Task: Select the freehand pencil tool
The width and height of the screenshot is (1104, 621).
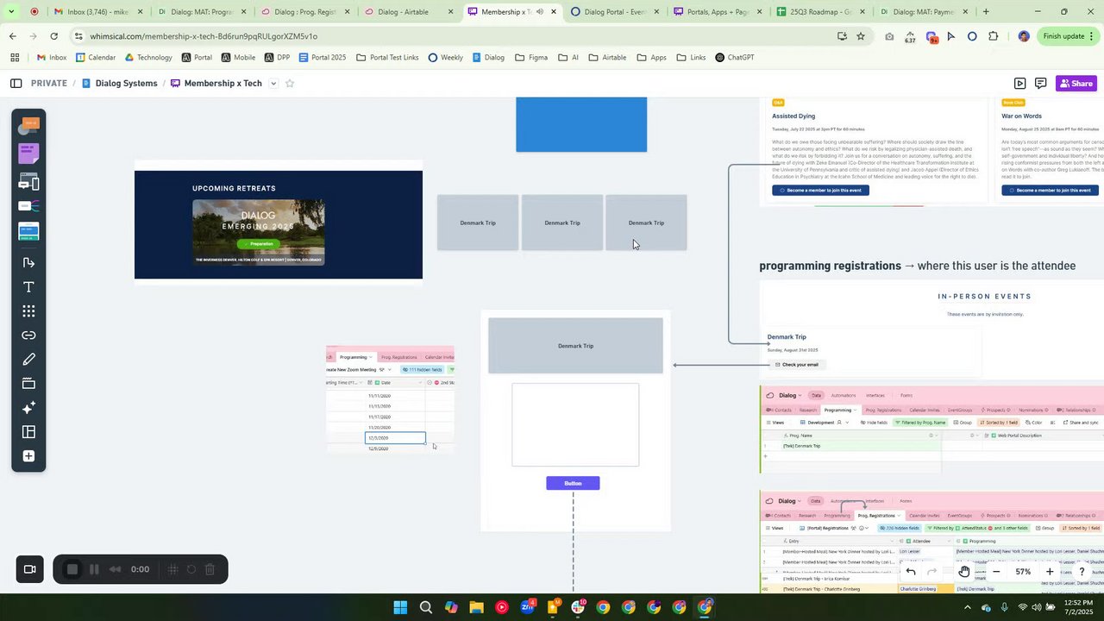Action: 28,360
